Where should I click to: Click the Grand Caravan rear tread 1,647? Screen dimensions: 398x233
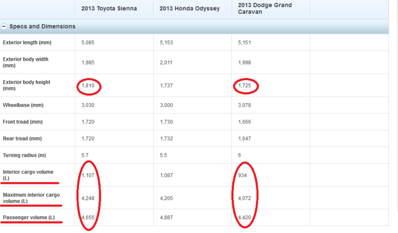245,138
